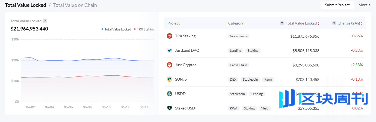Click the Project column header

click(x=174, y=23)
